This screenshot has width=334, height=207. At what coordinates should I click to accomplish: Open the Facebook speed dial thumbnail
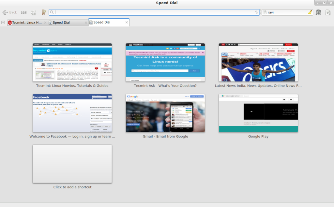click(72, 113)
